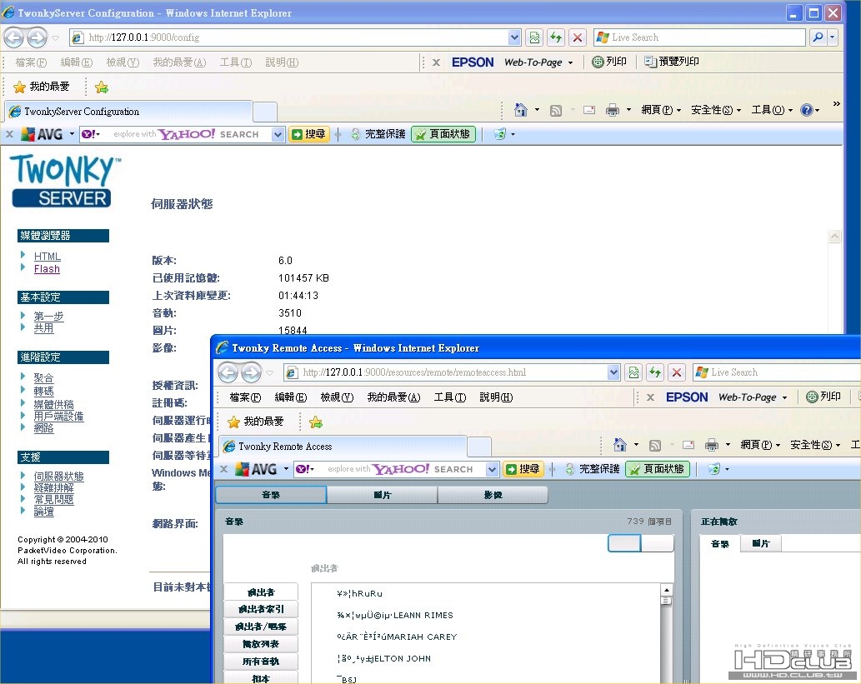
Task: Click printer icon in Configuration window command bar
Action: point(613,110)
